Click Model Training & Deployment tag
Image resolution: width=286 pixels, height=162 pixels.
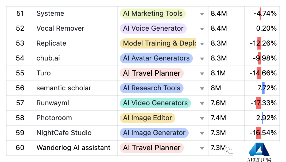coord(158,43)
